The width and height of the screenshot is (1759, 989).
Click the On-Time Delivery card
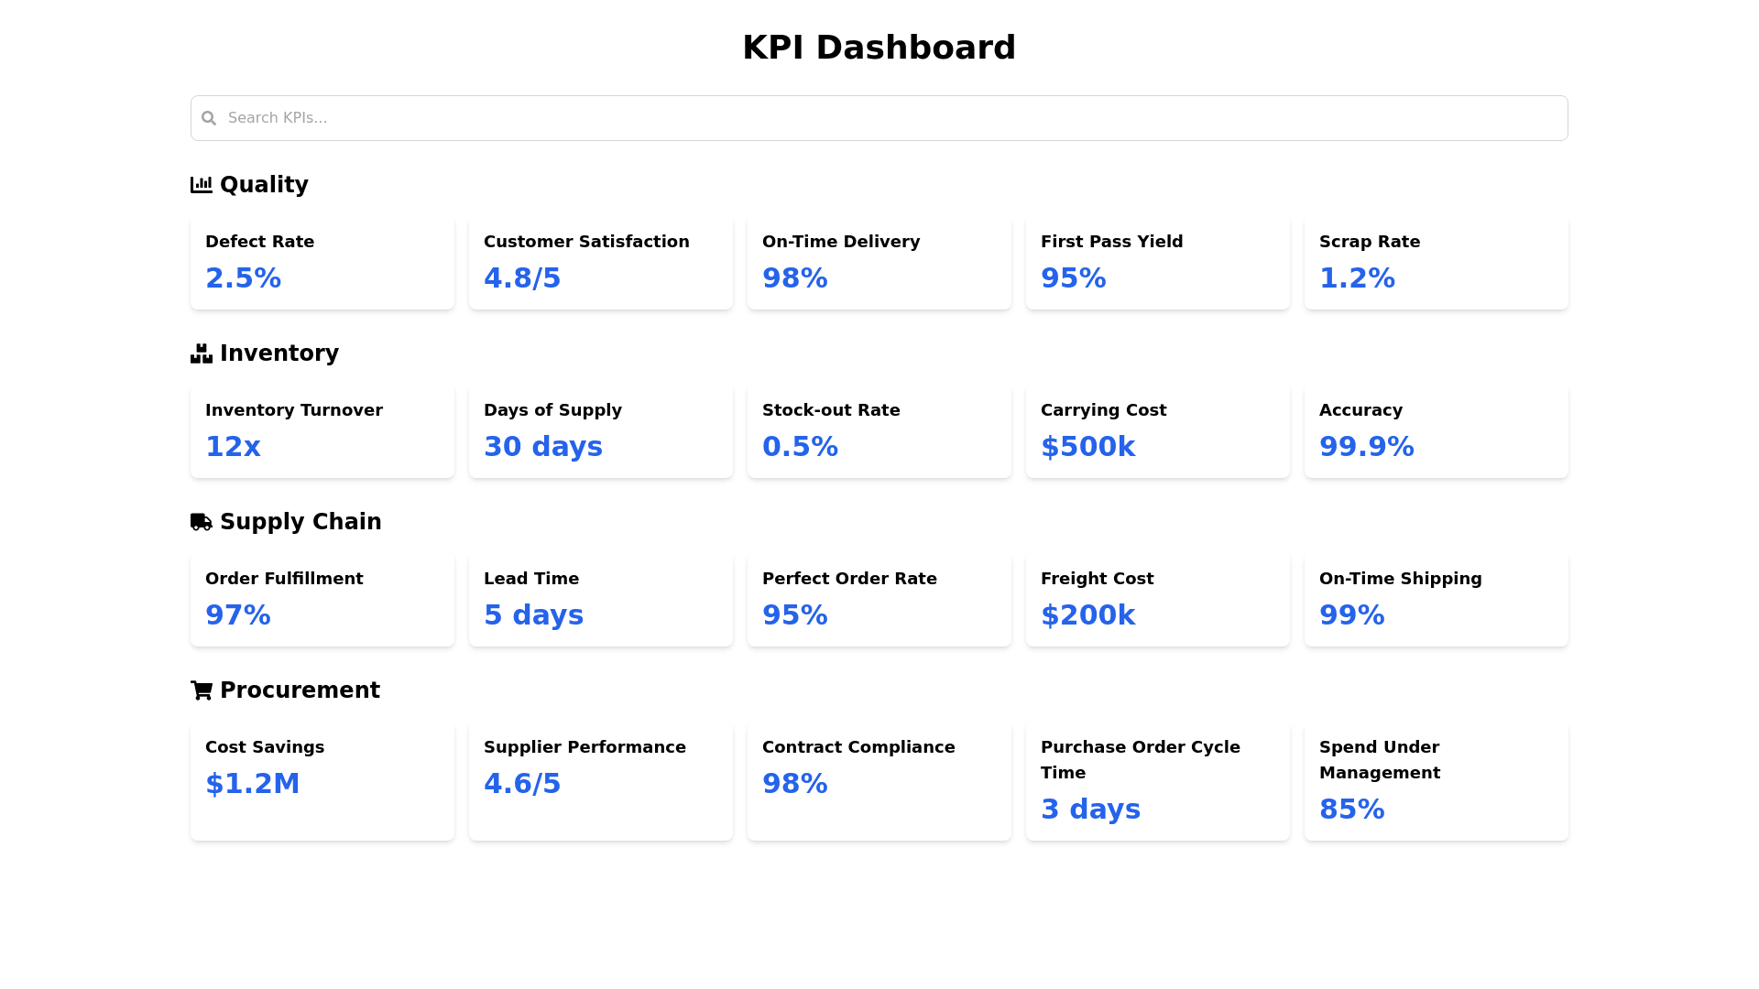coord(879,262)
